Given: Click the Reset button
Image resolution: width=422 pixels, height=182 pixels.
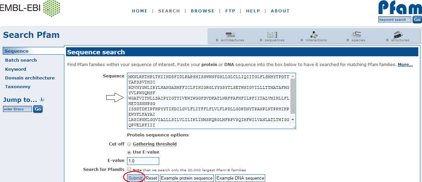Looking at the screenshot, I should (152, 178).
